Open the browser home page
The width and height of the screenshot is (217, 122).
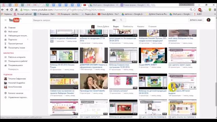tap(16, 10)
